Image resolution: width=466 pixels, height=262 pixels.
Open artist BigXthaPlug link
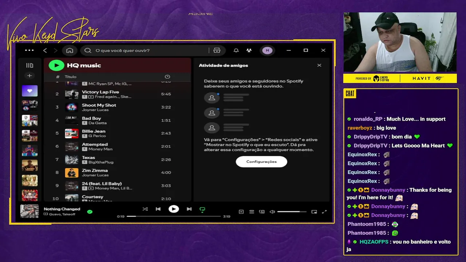pyautogui.click(x=101, y=162)
